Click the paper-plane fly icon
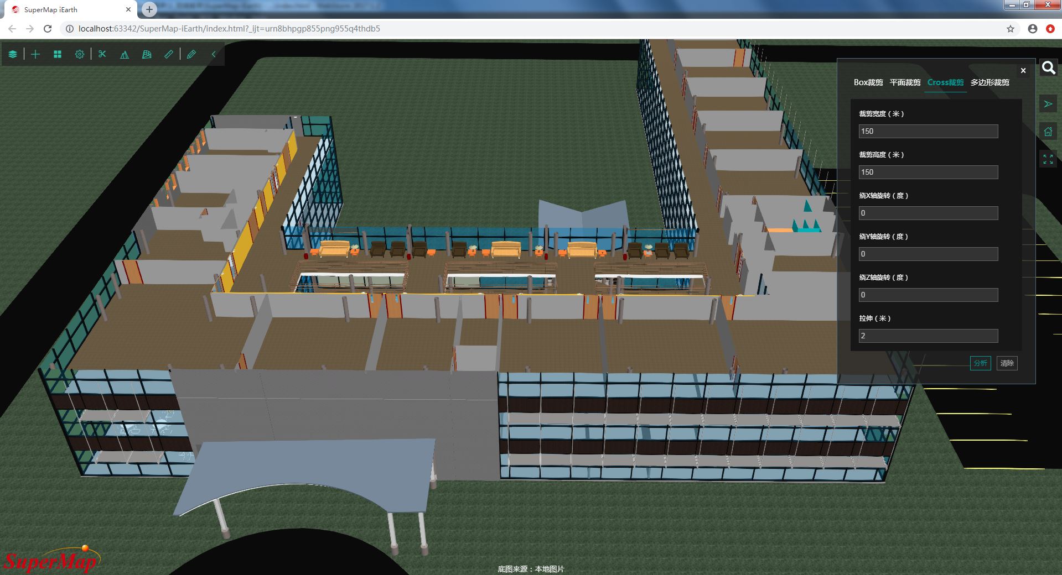This screenshot has width=1062, height=575. click(1048, 104)
